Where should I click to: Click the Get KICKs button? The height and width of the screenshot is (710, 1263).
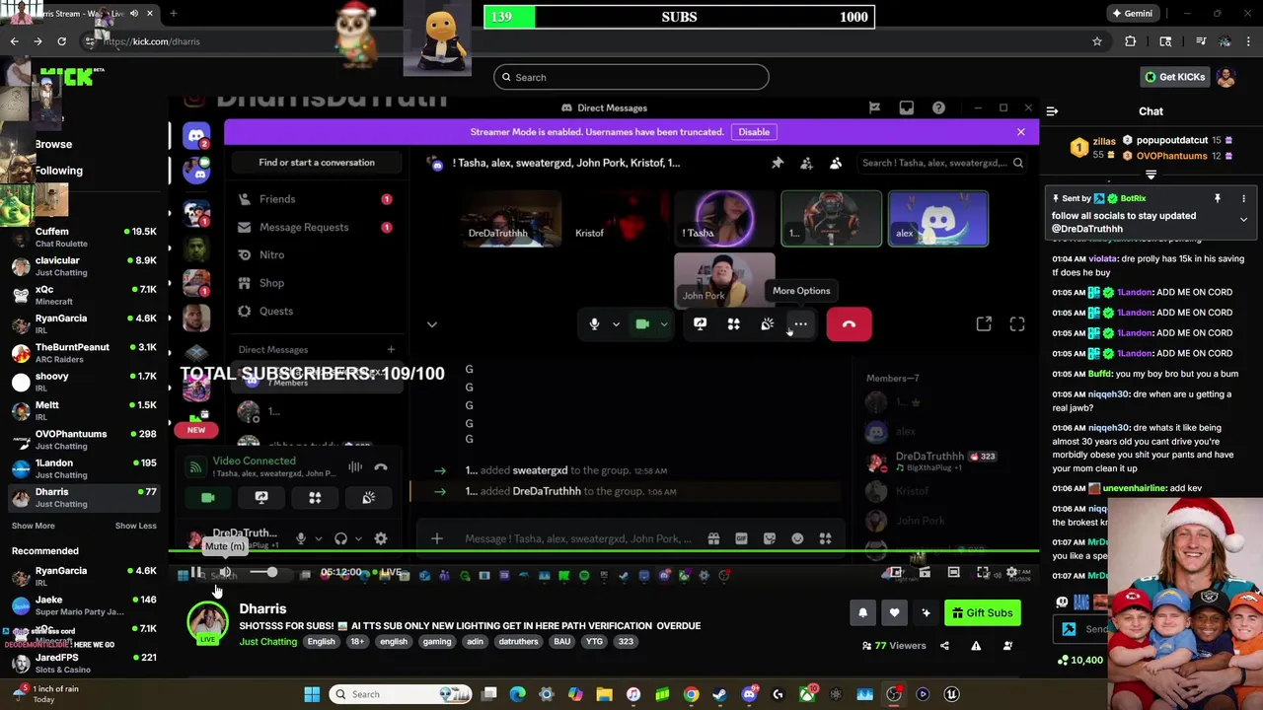pyautogui.click(x=1174, y=77)
